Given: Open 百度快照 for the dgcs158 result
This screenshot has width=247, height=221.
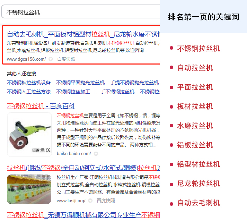Looking at the screenshot, I should point(66,59).
